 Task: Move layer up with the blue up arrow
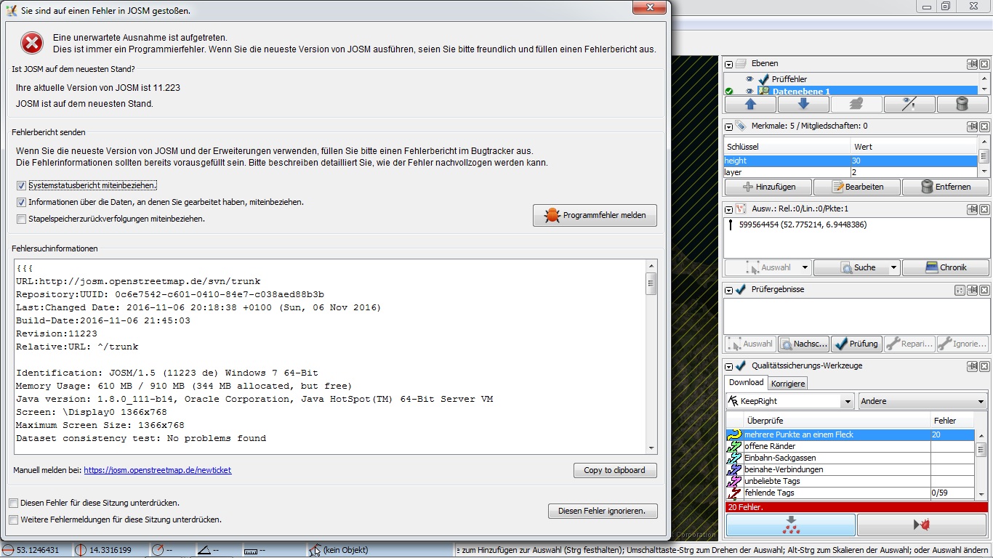(x=750, y=105)
